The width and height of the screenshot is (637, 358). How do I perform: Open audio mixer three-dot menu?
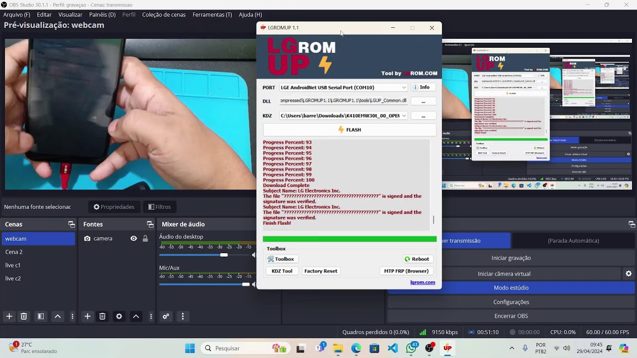pyautogui.click(x=183, y=316)
